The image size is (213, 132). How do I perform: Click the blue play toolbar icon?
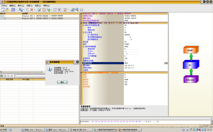(x=59, y=10)
